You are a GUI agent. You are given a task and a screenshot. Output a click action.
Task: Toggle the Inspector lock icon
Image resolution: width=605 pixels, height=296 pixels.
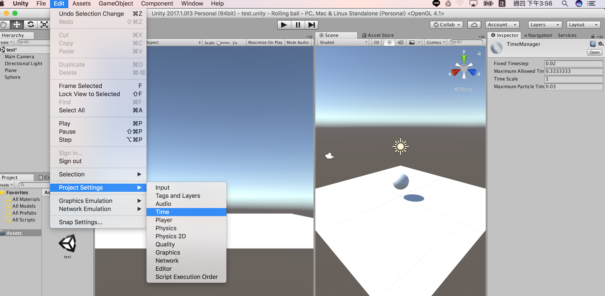pyautogui.click(x=593, y=36)
